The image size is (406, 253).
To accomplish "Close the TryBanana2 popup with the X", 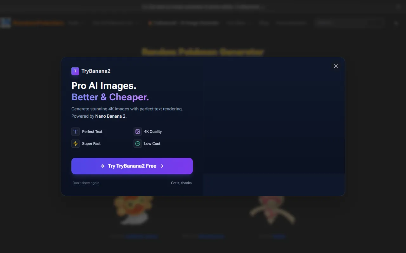I will [336, 66].
